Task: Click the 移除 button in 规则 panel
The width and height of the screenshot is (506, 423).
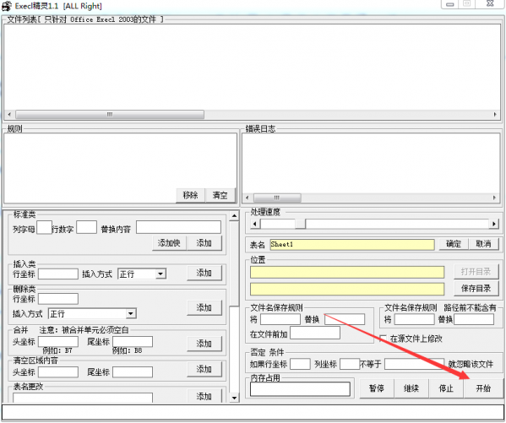Action: 190,195
